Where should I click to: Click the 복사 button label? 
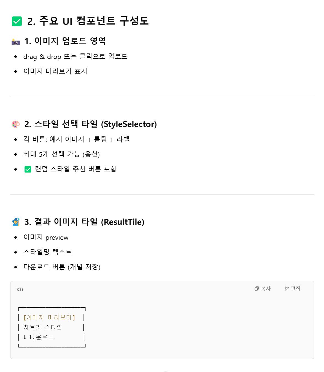pyautogui.click(x=266, y=289)
